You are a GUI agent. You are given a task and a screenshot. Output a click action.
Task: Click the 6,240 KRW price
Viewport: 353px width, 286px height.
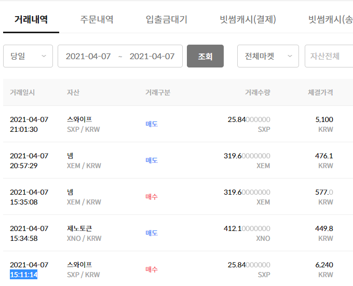[324, 265]
